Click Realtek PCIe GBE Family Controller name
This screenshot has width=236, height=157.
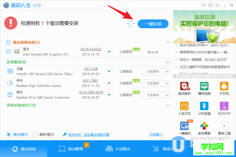click(43, 97)
